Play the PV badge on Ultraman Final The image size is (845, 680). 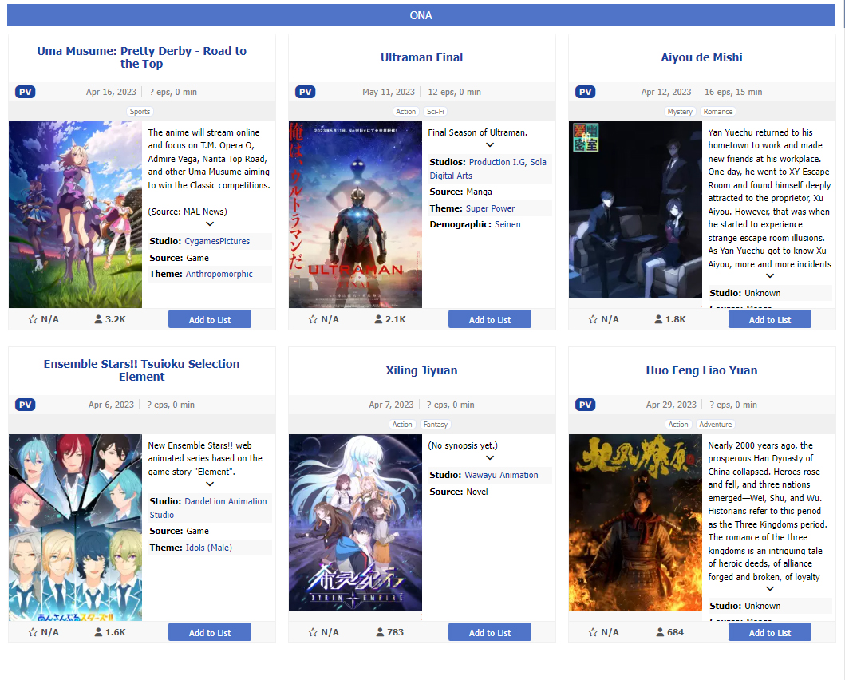[x=305, y=92]
